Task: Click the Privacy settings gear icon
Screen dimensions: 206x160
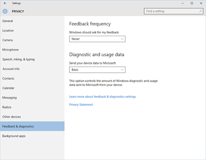Action: [5, 11]
